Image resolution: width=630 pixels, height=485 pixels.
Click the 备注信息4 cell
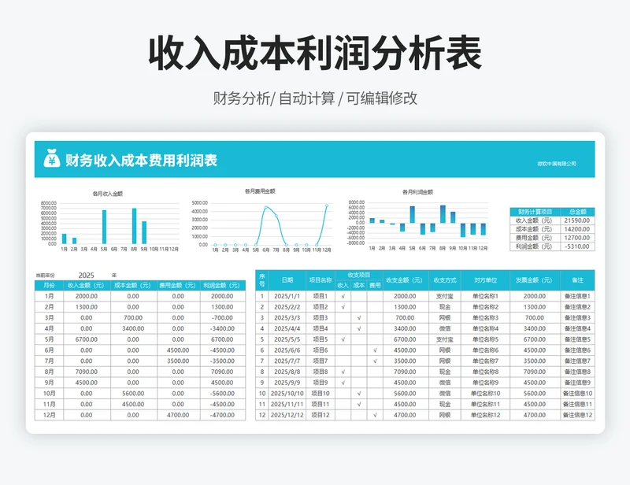click(x=577, y=328)
